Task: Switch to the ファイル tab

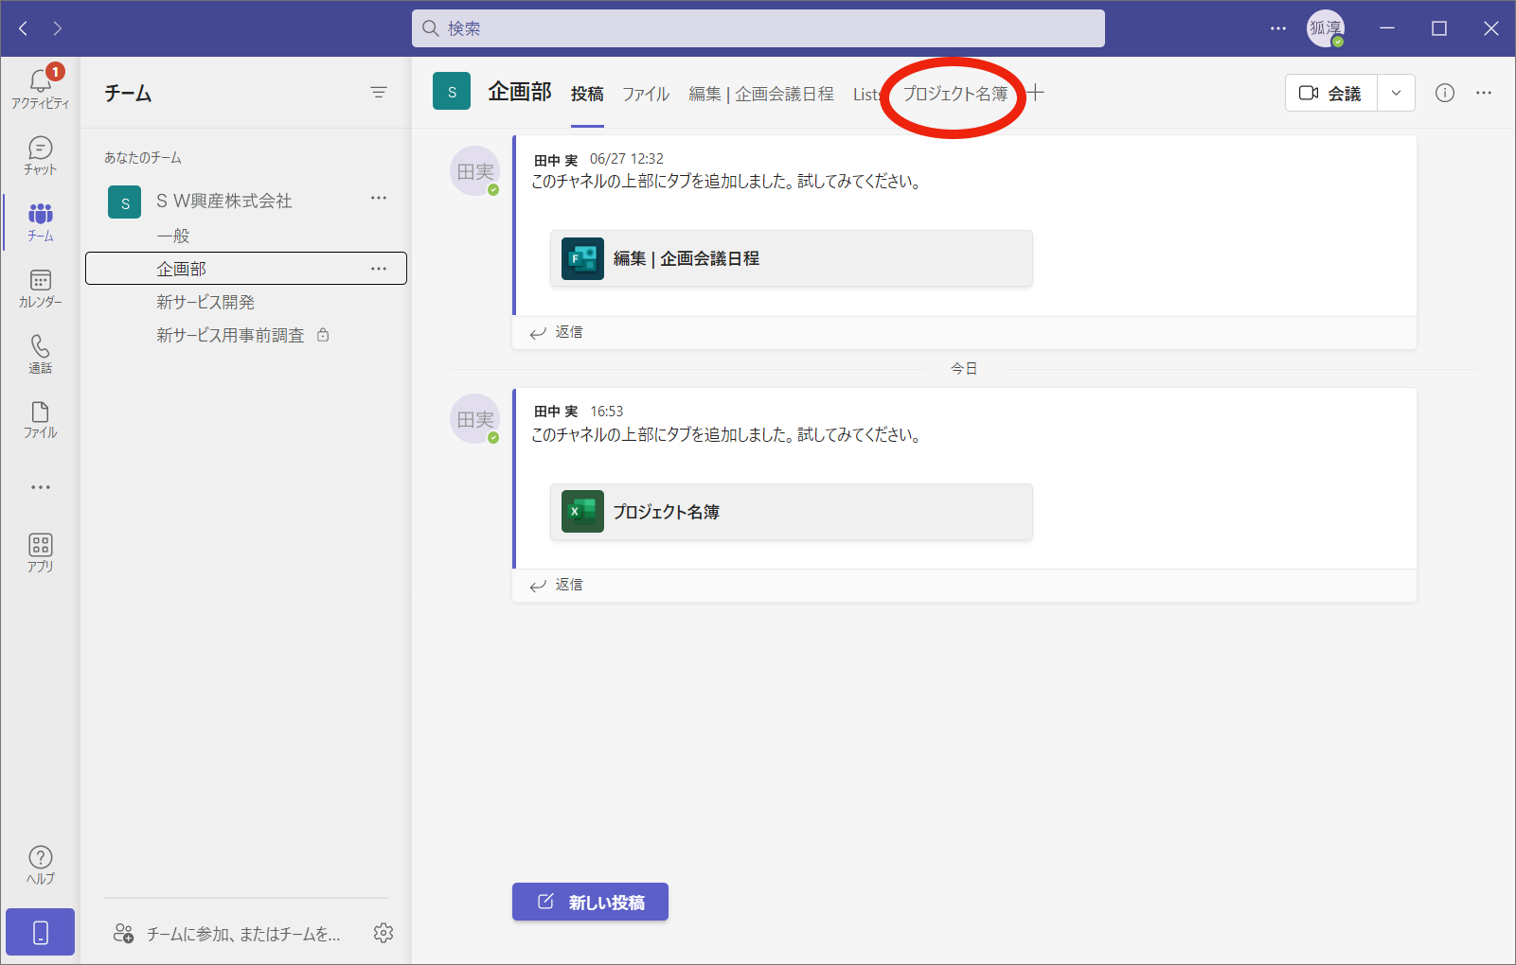Action: coord(646,94)
